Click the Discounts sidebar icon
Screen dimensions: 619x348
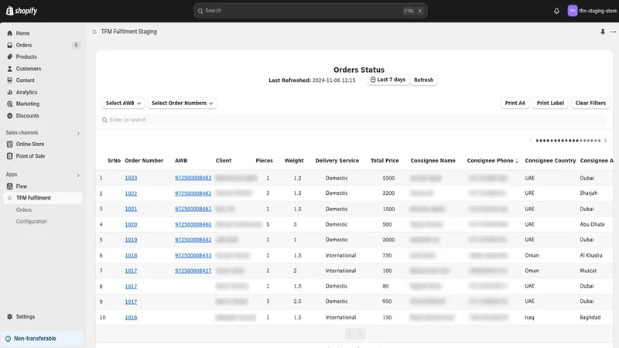[x=10, y=115]
